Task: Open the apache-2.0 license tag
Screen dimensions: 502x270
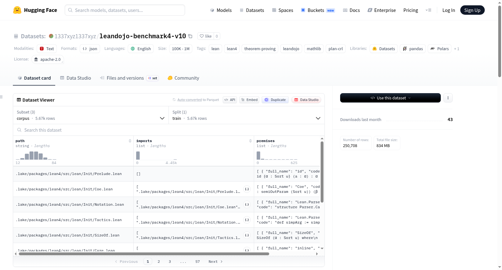Action: point(47,59)
